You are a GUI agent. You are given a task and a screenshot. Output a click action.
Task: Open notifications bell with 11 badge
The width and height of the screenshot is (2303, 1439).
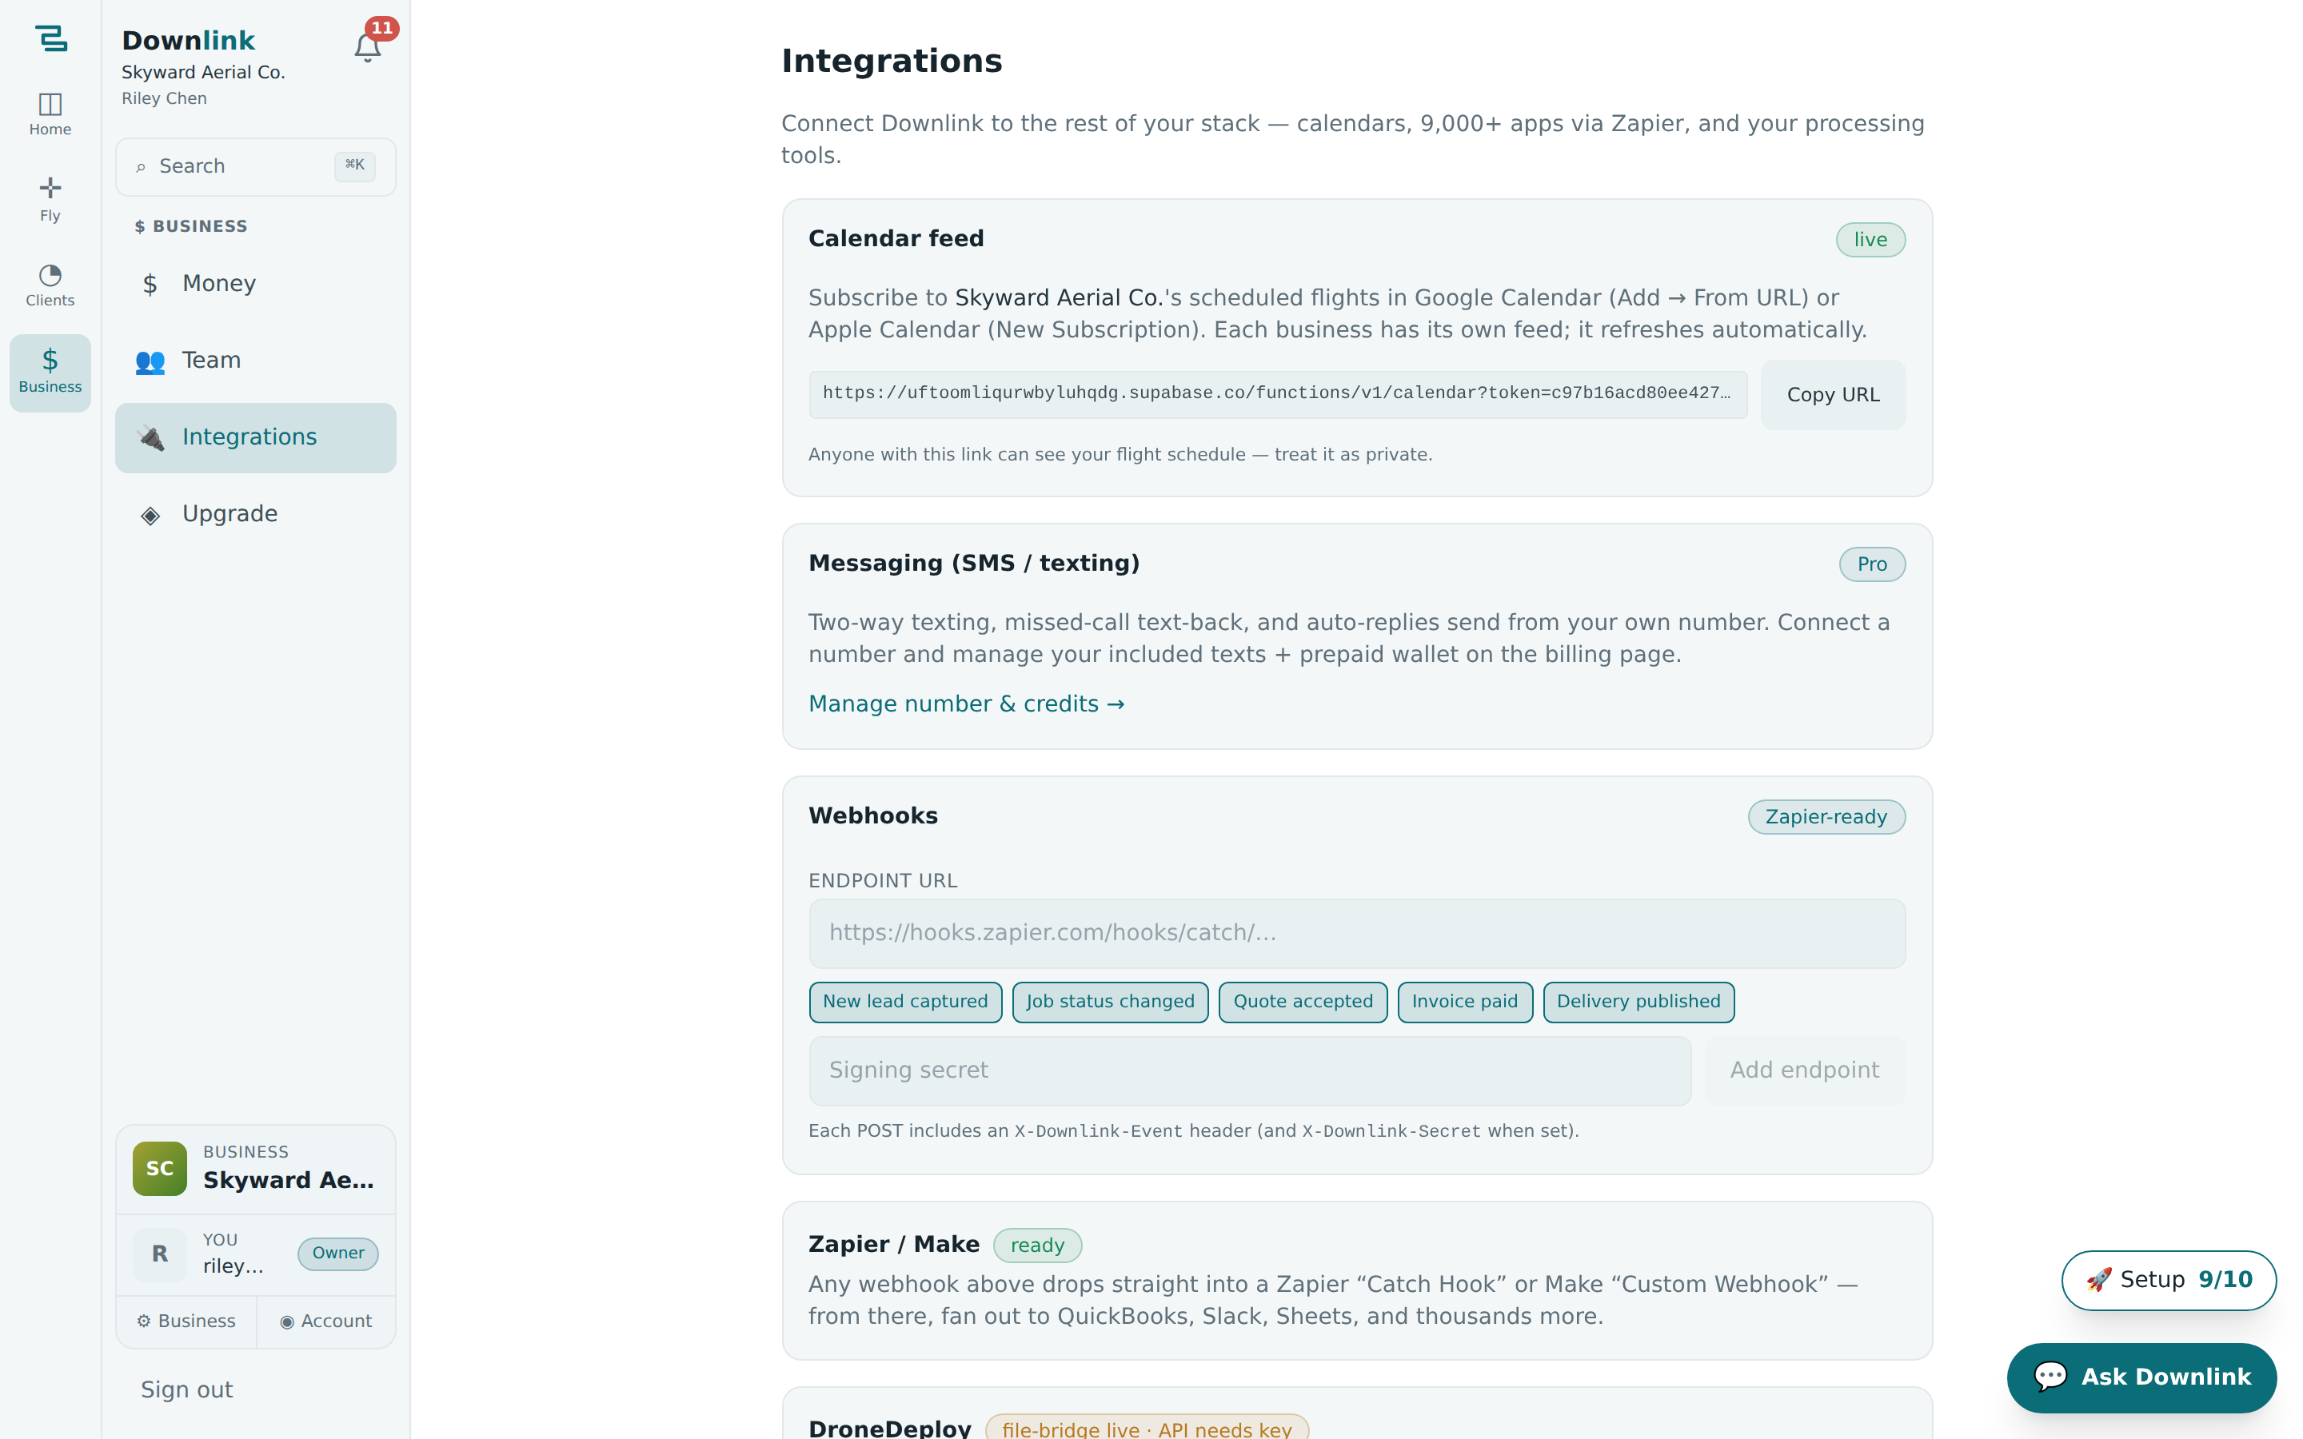coord(369,46)
